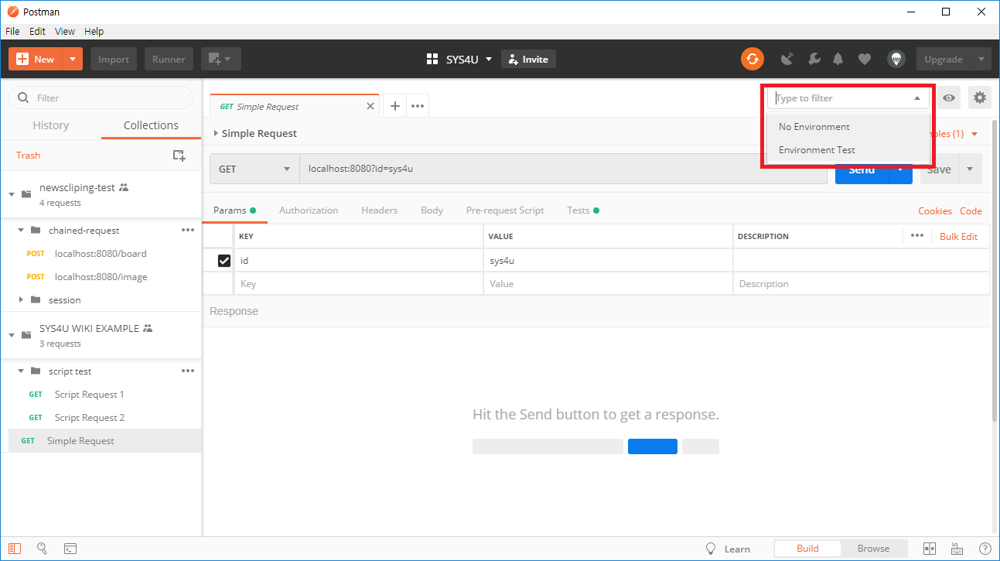Open the Trash link
1000x561 pixels.
click(28, 156)
